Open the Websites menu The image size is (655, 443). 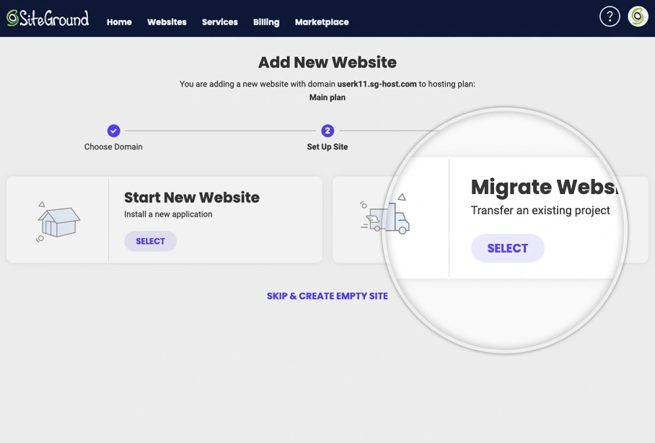pos(167,22)
